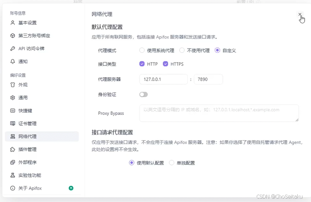Click the Proxy Bypass label
Screen dimensions: 311x202
(x=111, y=114)
